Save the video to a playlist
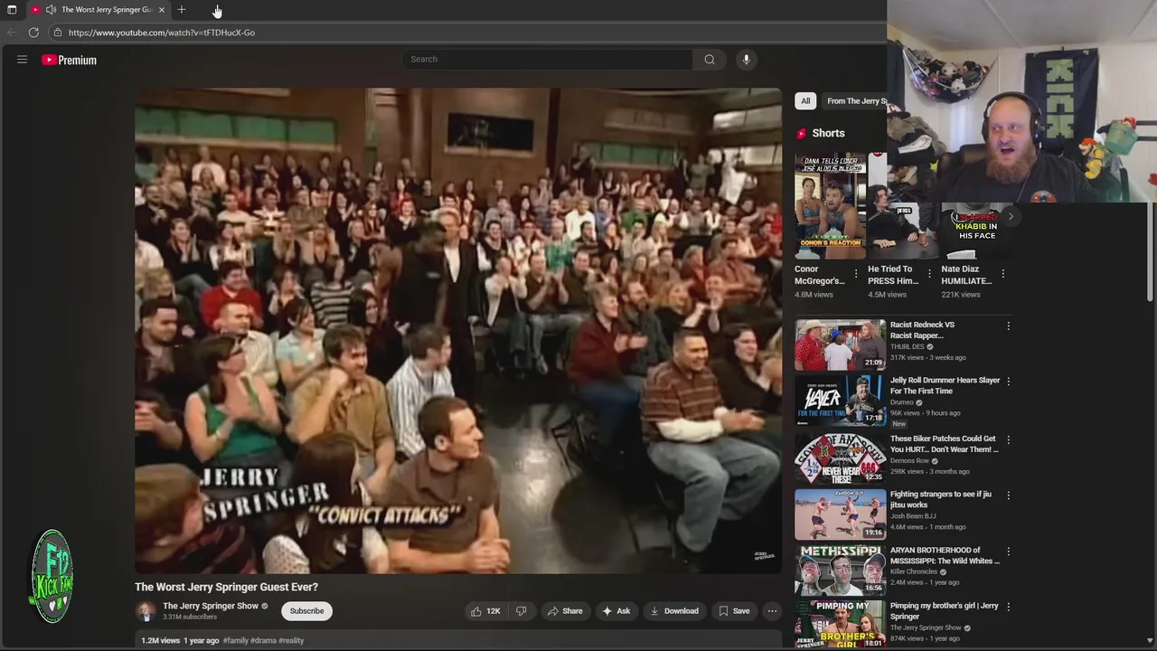The height and width of the screenshot is (651, 1157). click(x=734, y=611)
